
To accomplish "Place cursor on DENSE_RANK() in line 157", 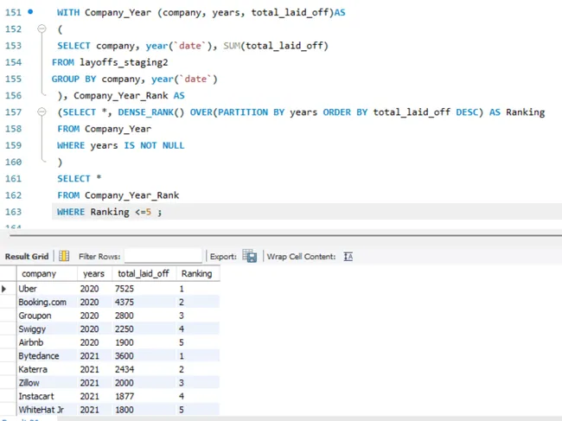I will coord(151,112).
